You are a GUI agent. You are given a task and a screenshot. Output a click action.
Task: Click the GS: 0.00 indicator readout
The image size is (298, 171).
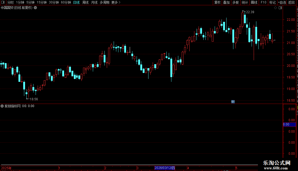(28, 106)
